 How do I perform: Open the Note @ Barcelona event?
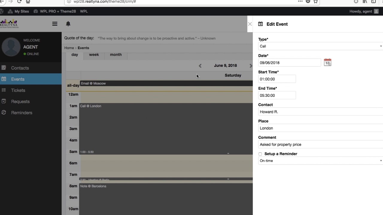coord(166,199)
